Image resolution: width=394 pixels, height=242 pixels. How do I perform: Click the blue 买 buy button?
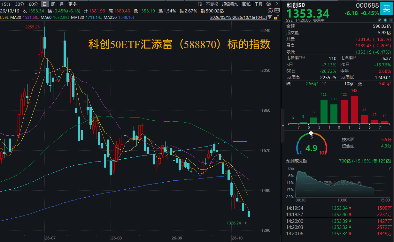pyautogui.click(x=387, y=9)
